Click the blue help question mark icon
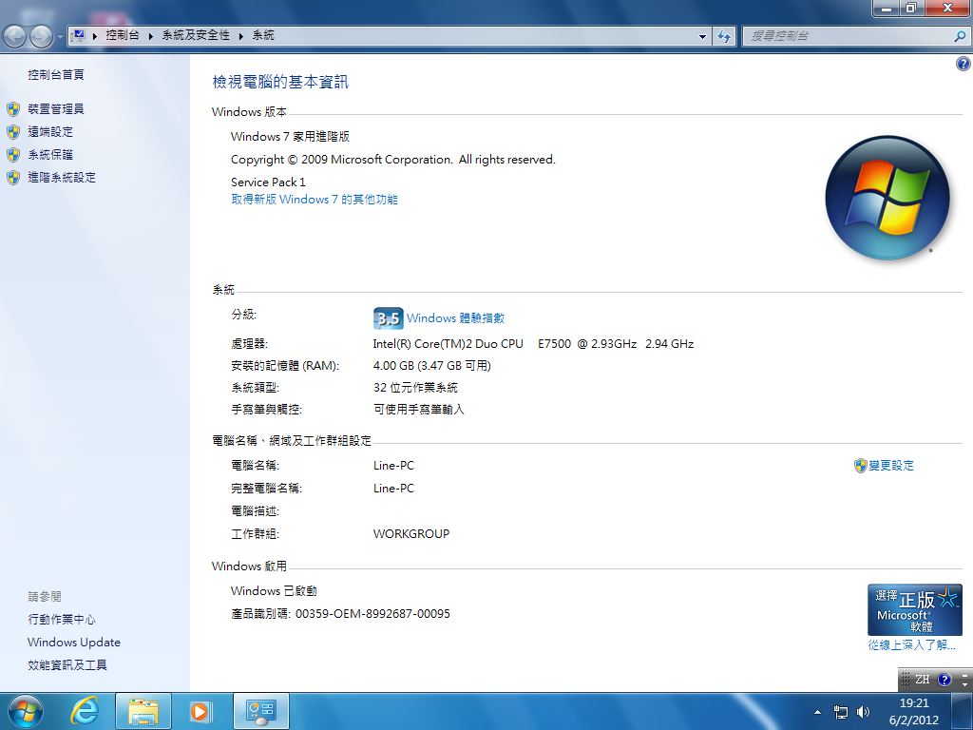 tap(963, 64)
